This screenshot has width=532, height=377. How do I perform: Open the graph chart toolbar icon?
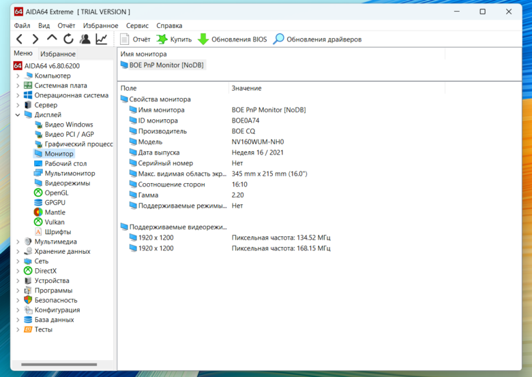click(x=102, y=39)
